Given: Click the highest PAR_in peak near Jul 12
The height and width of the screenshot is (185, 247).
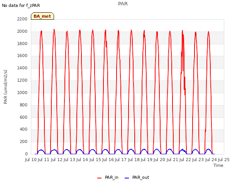Looking at the screenshot, I should coord(54,29).
